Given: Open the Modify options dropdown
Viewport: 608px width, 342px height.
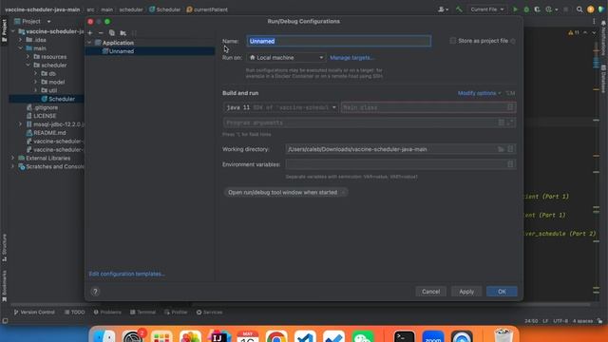Looking at the screenshot, I should pos(479,93).
